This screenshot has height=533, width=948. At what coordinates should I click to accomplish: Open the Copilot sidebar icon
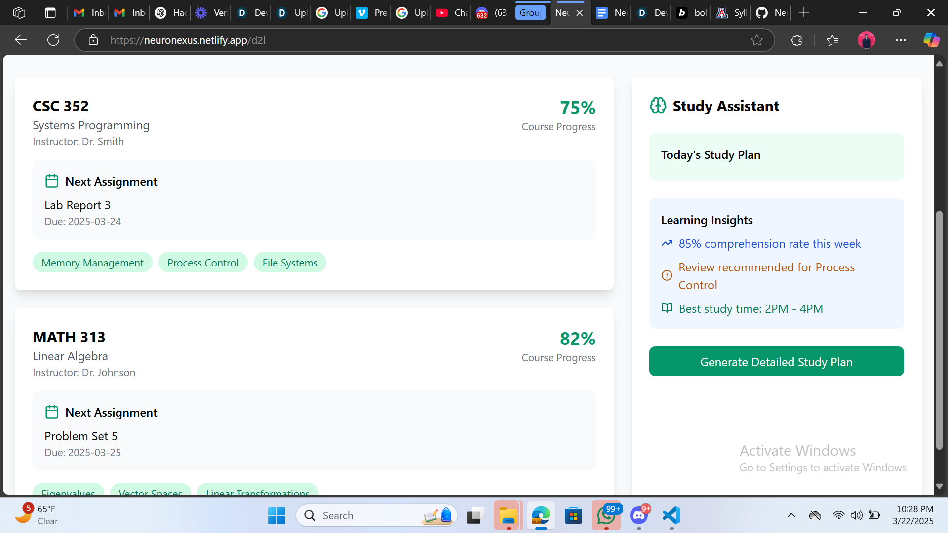(x=931, y=40)
